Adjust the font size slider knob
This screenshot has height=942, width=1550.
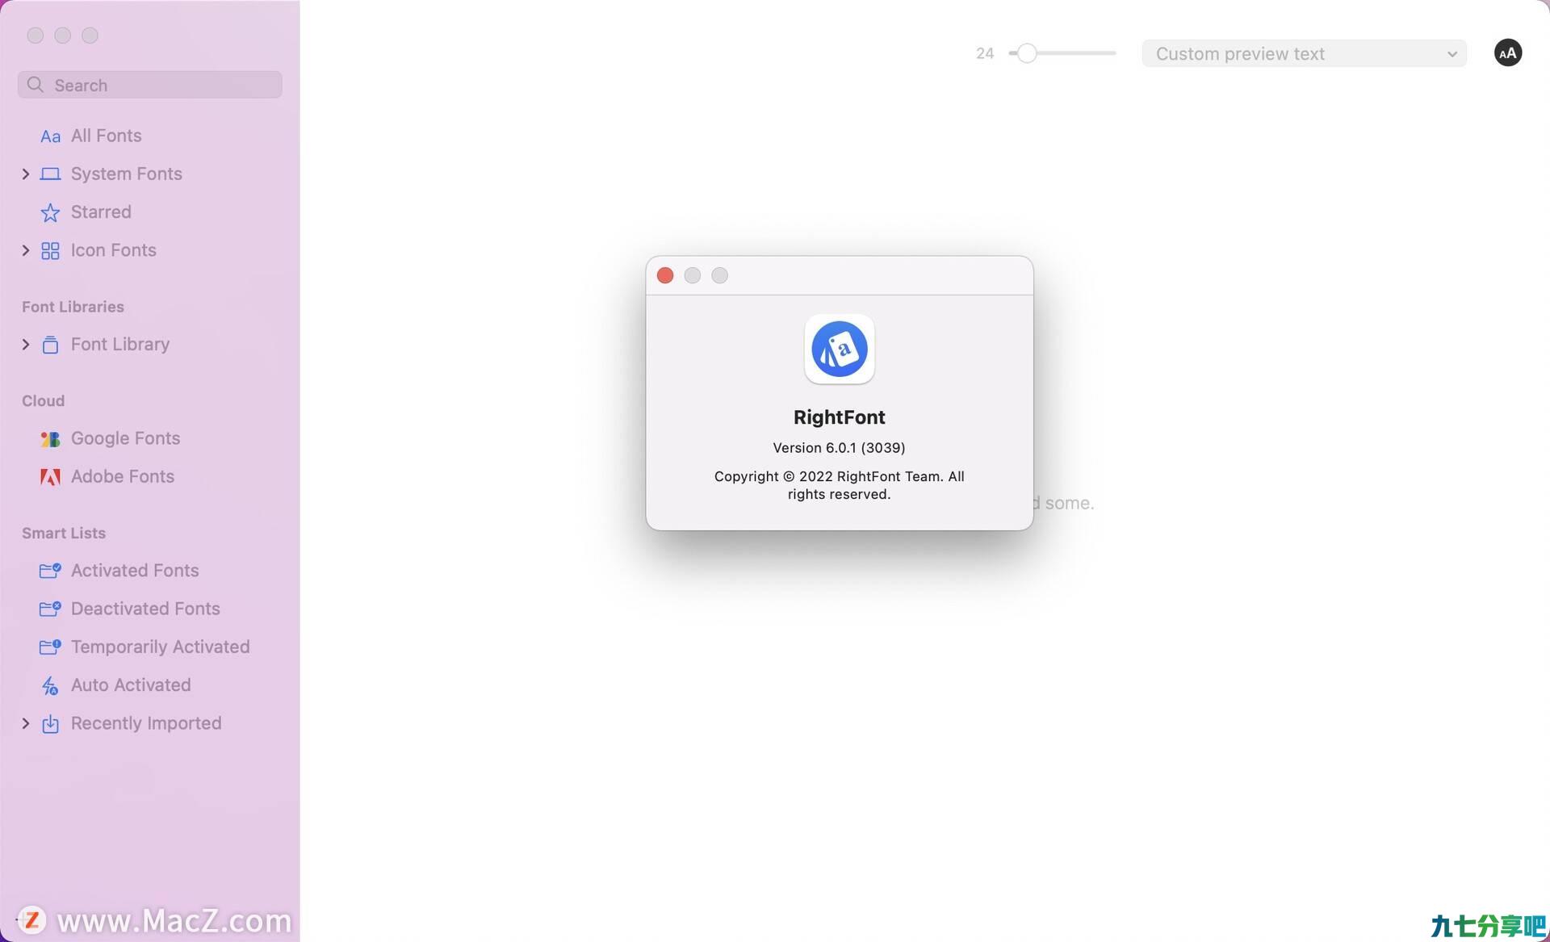point(1026,53)
